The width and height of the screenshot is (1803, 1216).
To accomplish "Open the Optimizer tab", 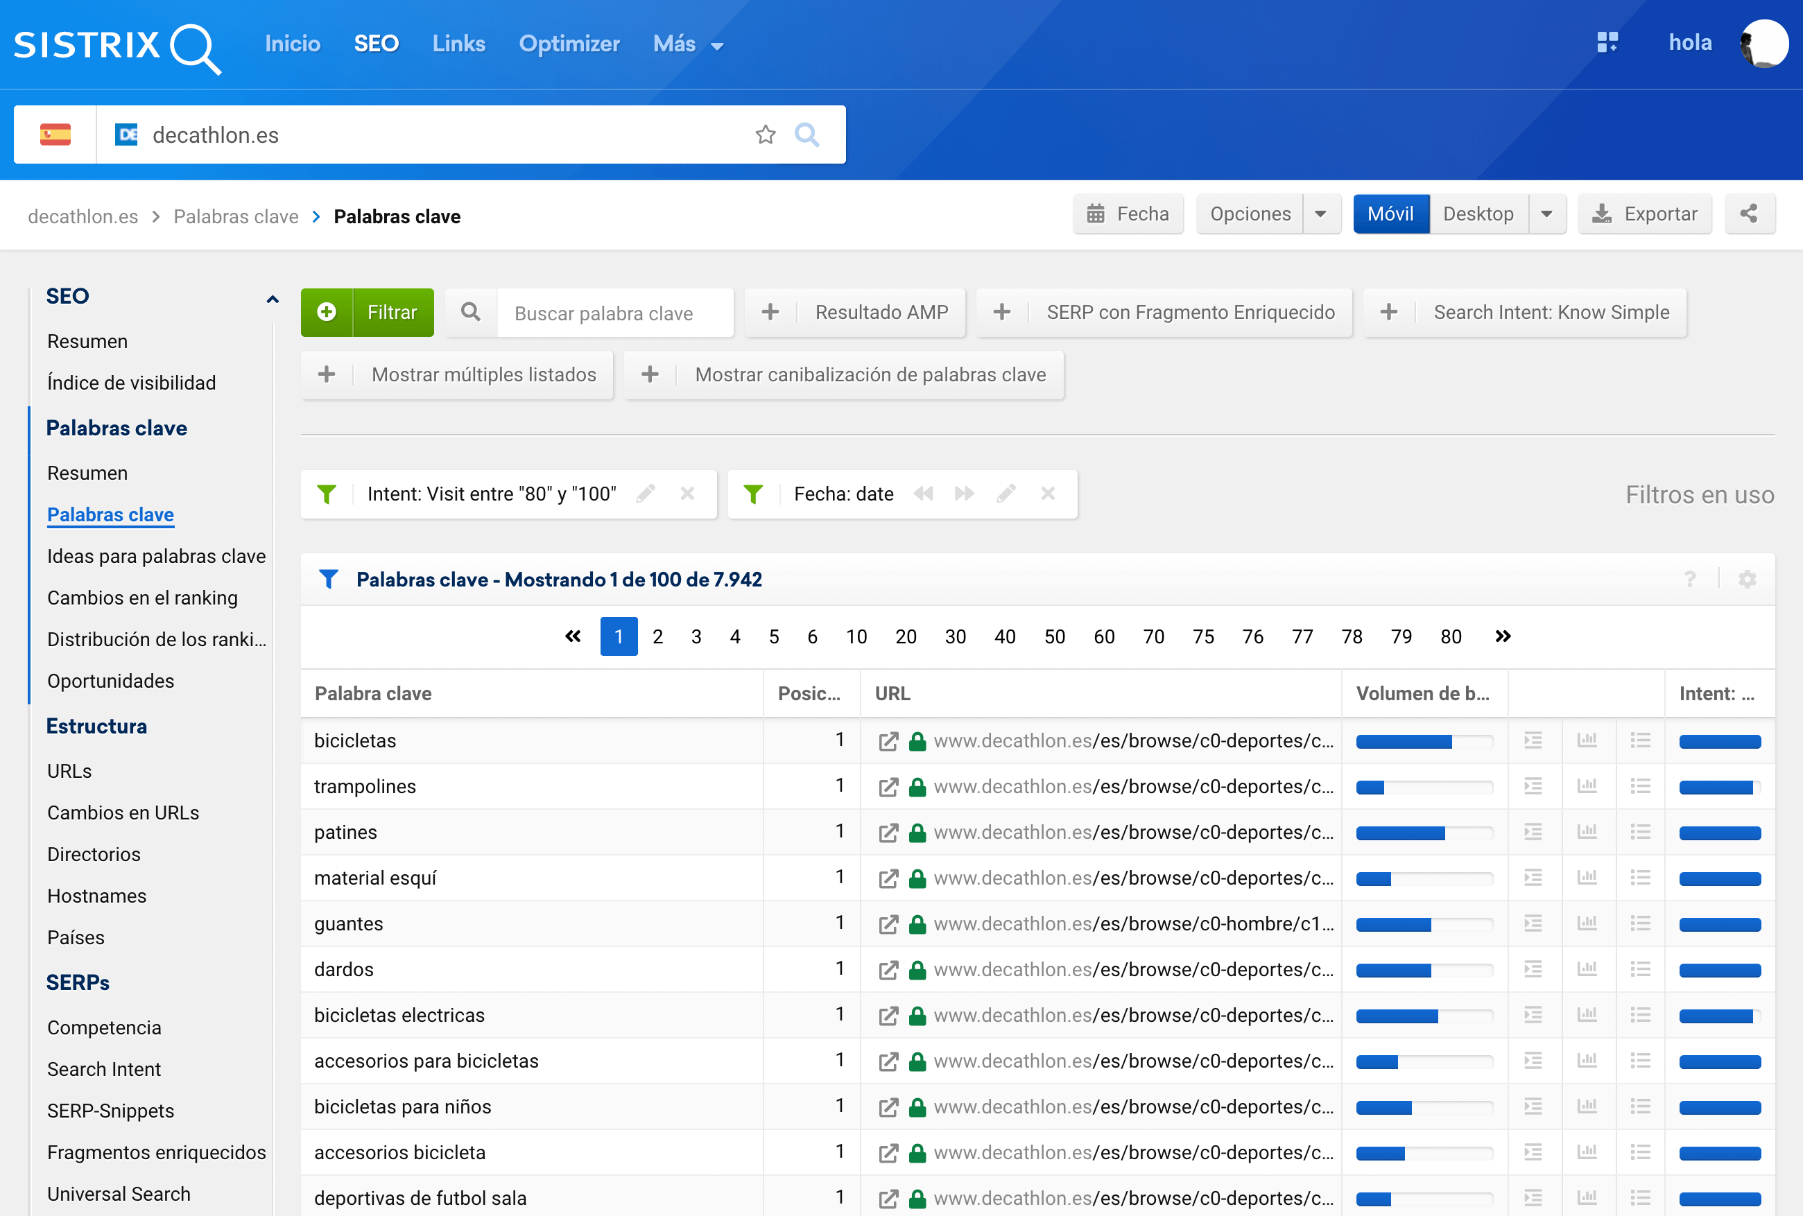I will pyautogui.click(x=569, y=44).
